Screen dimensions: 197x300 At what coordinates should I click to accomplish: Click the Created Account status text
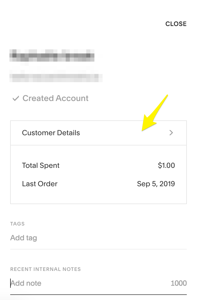pyautogui.click(x=56, y=98)
